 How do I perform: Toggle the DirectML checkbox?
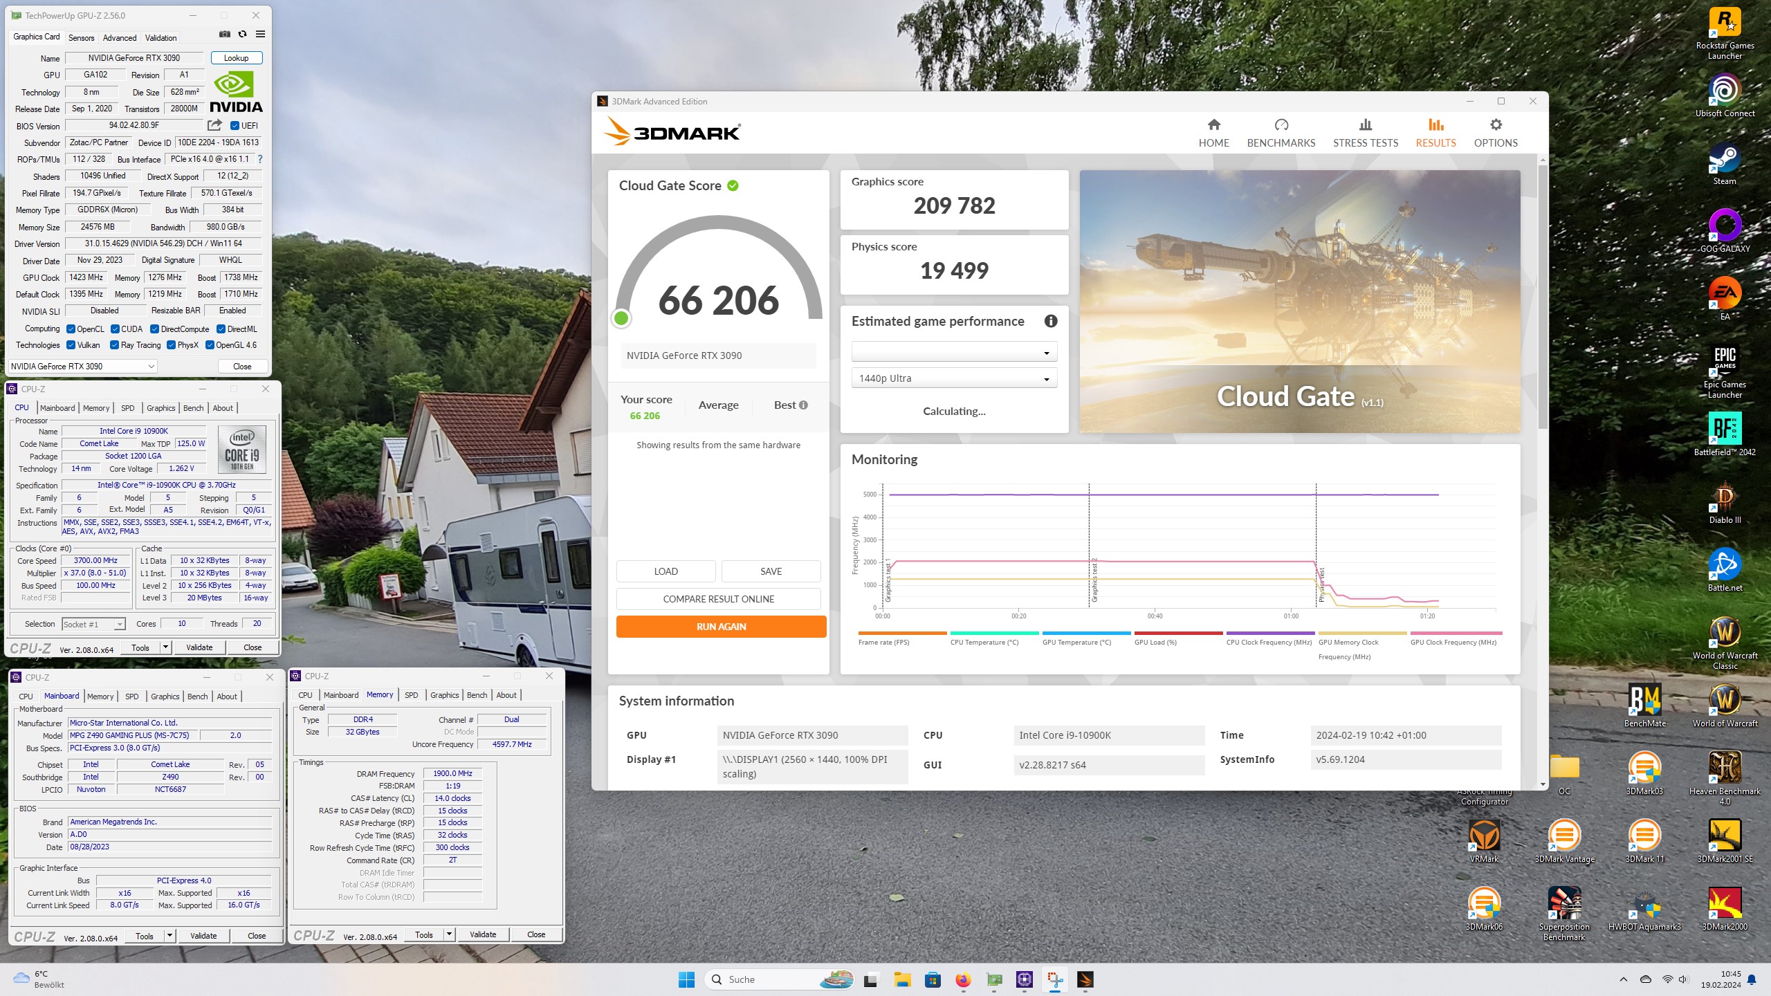[221, 329]
